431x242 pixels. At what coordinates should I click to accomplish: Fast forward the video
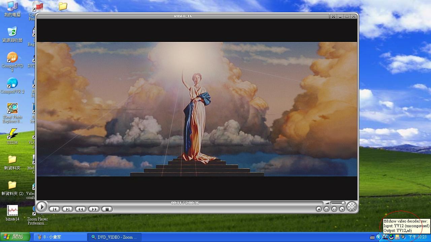[x=94, y=209]
